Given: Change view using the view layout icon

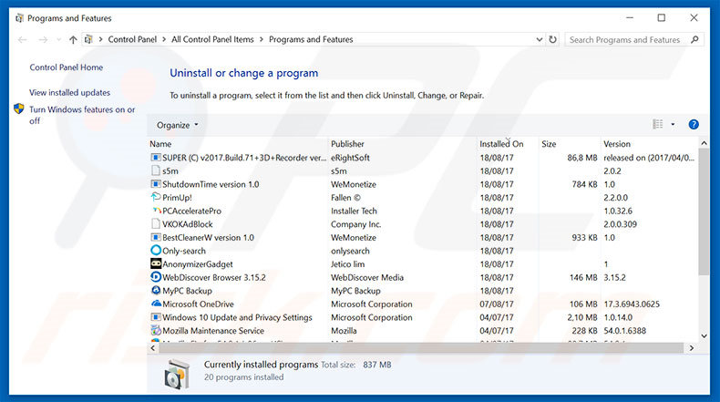Looking at the screenshot, I should (657, 124).
